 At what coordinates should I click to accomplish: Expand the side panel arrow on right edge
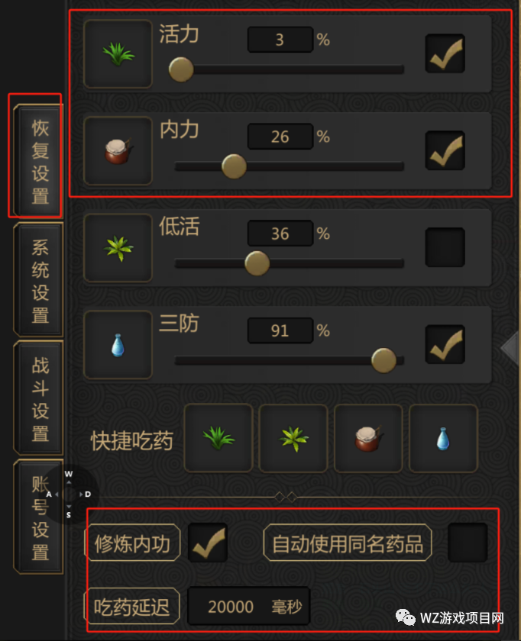511,348
